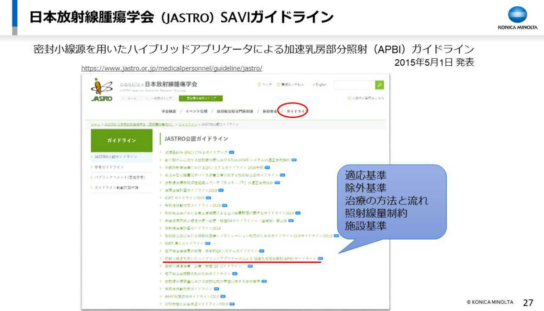Open the jastro.or.jp guideline URL link

pos(172,68)
